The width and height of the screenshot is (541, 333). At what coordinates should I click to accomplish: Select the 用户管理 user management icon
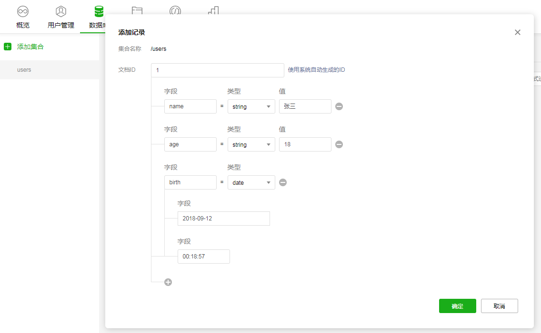click(60, 11)
